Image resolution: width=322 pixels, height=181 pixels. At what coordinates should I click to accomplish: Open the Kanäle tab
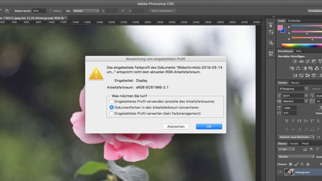pos(294,144)
